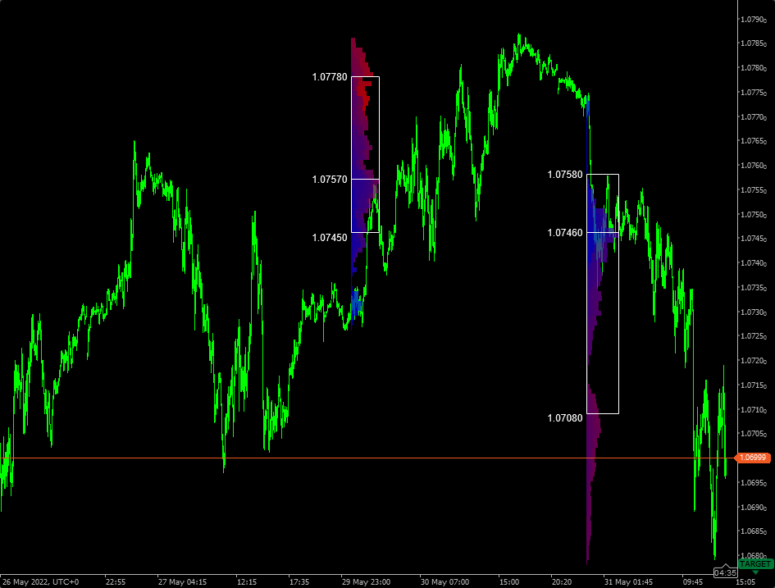Click the 29 May 23:00 time label
The width and height of the screenshot is (775, 588).
[367, 579]
